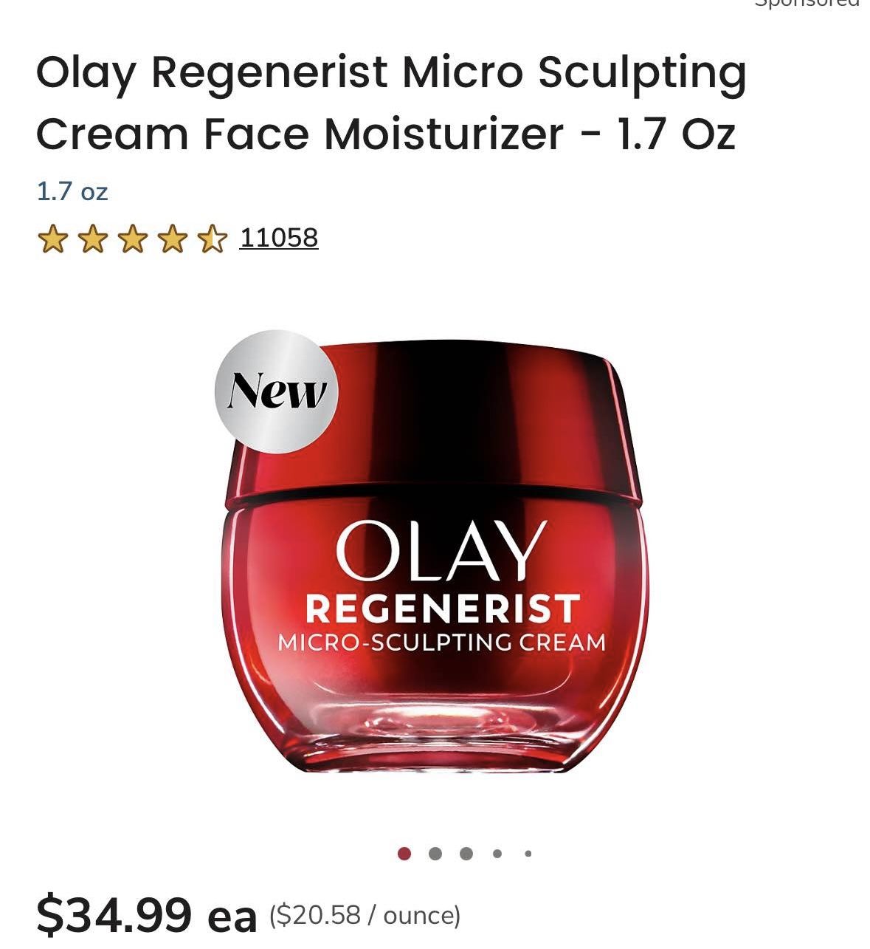Open the 11058 reviews link
Image resolution: width=870 pixels, height=949 pixels.
(278, 237)
